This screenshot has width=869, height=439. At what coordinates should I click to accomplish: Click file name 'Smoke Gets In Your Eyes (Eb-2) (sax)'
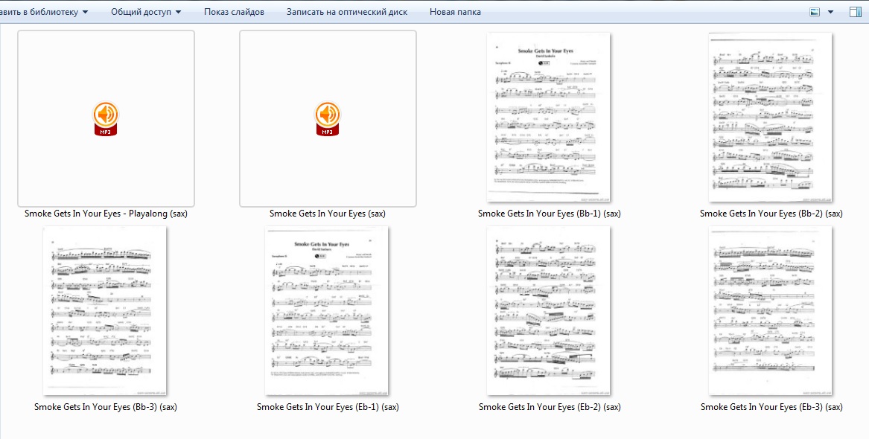click(x=550, y=407)
